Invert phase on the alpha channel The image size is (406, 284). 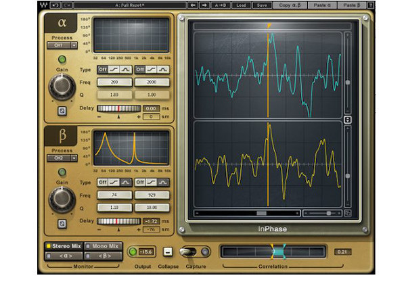[62, 111]
